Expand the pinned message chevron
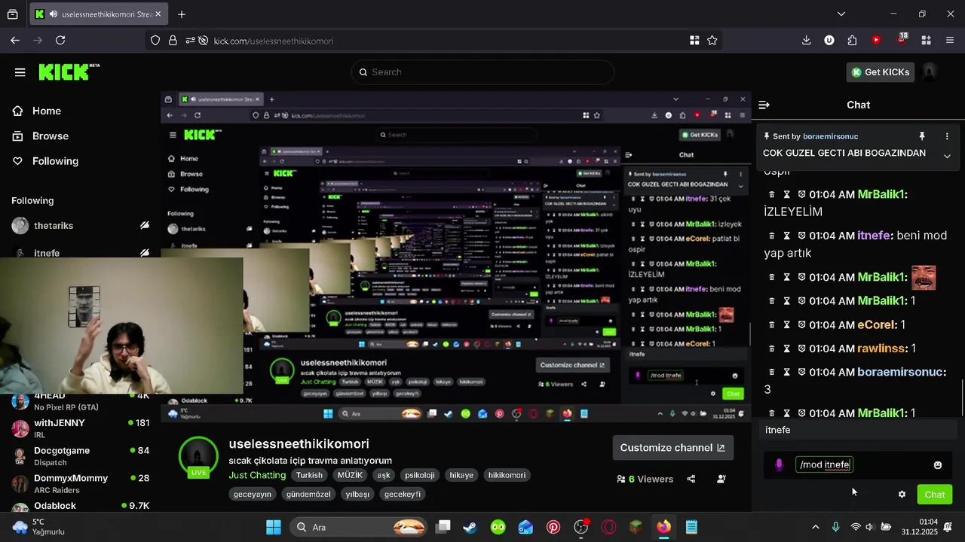The width and height of the screenshot is (965, 542). [947, 156]
